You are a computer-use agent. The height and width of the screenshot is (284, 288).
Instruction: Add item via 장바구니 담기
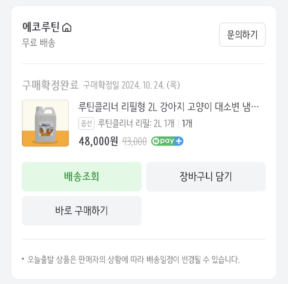(206, 176)
